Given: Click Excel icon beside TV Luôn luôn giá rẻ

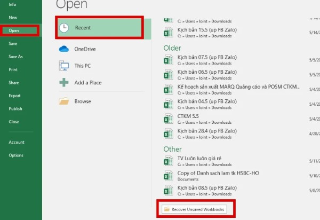Looking at the screenshot, I should tap(169, 161).
